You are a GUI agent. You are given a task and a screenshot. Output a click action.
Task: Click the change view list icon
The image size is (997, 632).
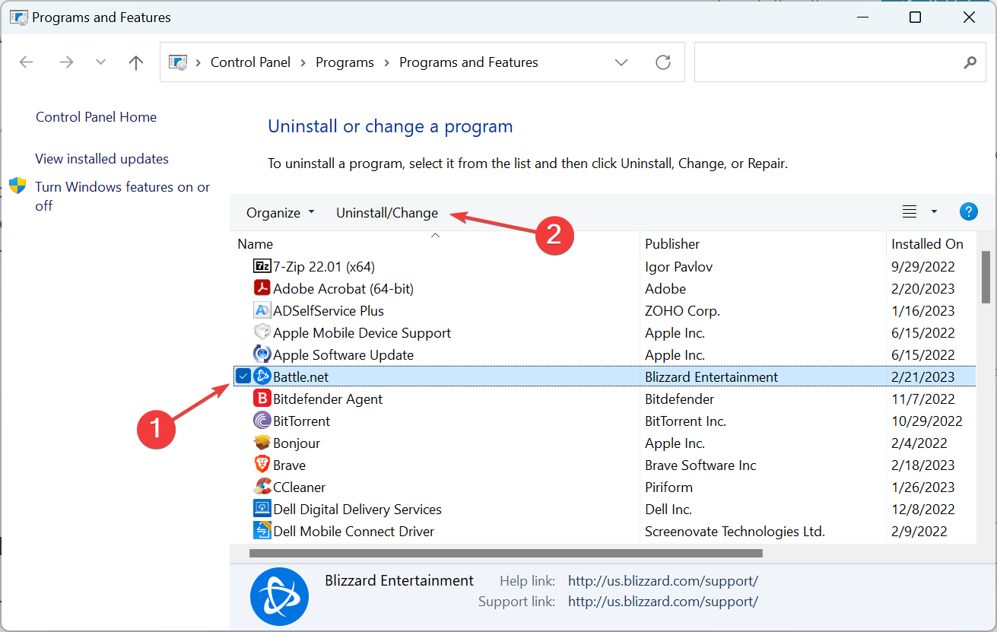point(910,212)
